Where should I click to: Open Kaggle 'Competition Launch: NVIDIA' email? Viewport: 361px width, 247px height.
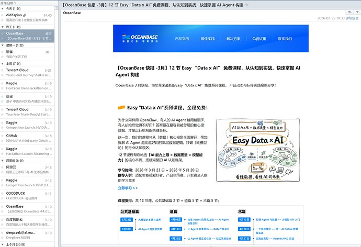27,125
